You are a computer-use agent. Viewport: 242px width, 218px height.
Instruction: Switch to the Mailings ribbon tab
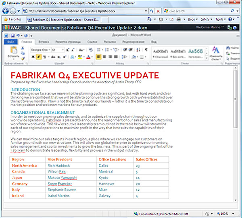110,42
